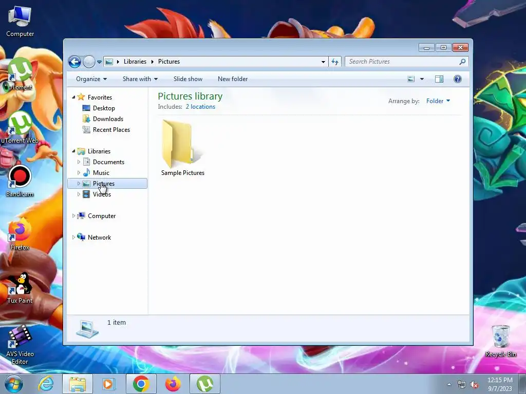Open Downloads under Favorites

pos(108,119)
